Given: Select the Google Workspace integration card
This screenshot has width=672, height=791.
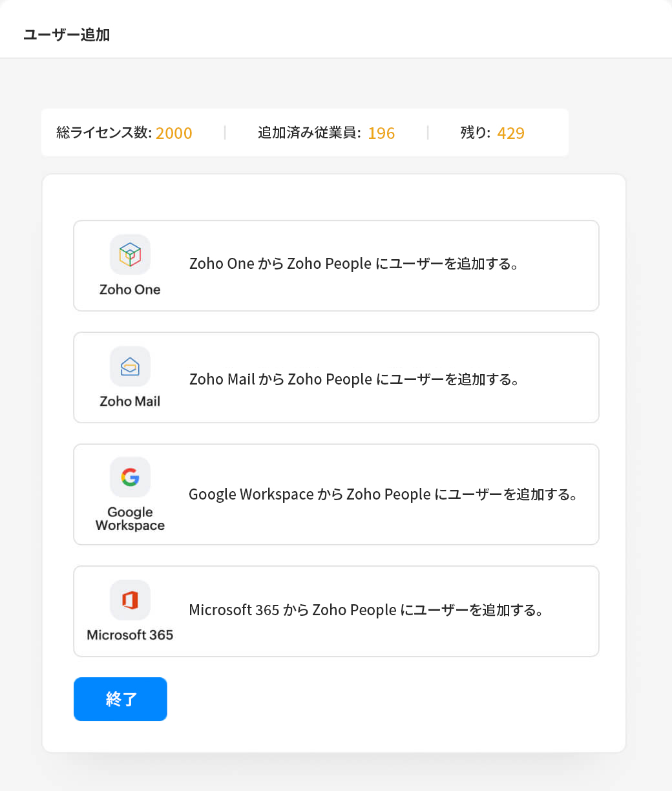Looking at the screenshot, I should (336, 494).
